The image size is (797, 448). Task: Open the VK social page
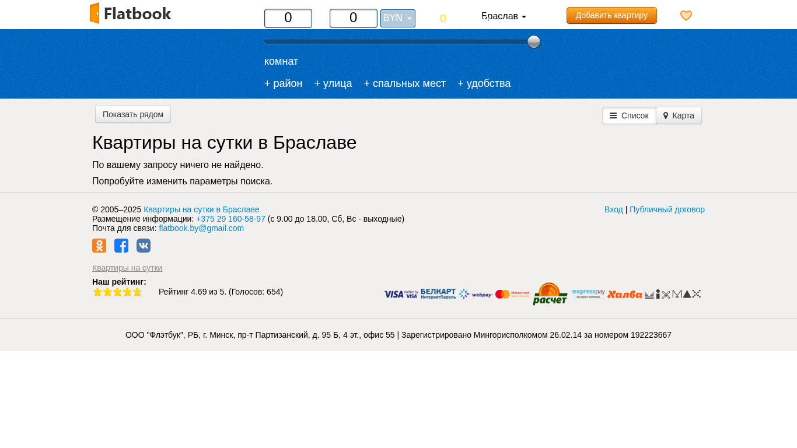144,246
